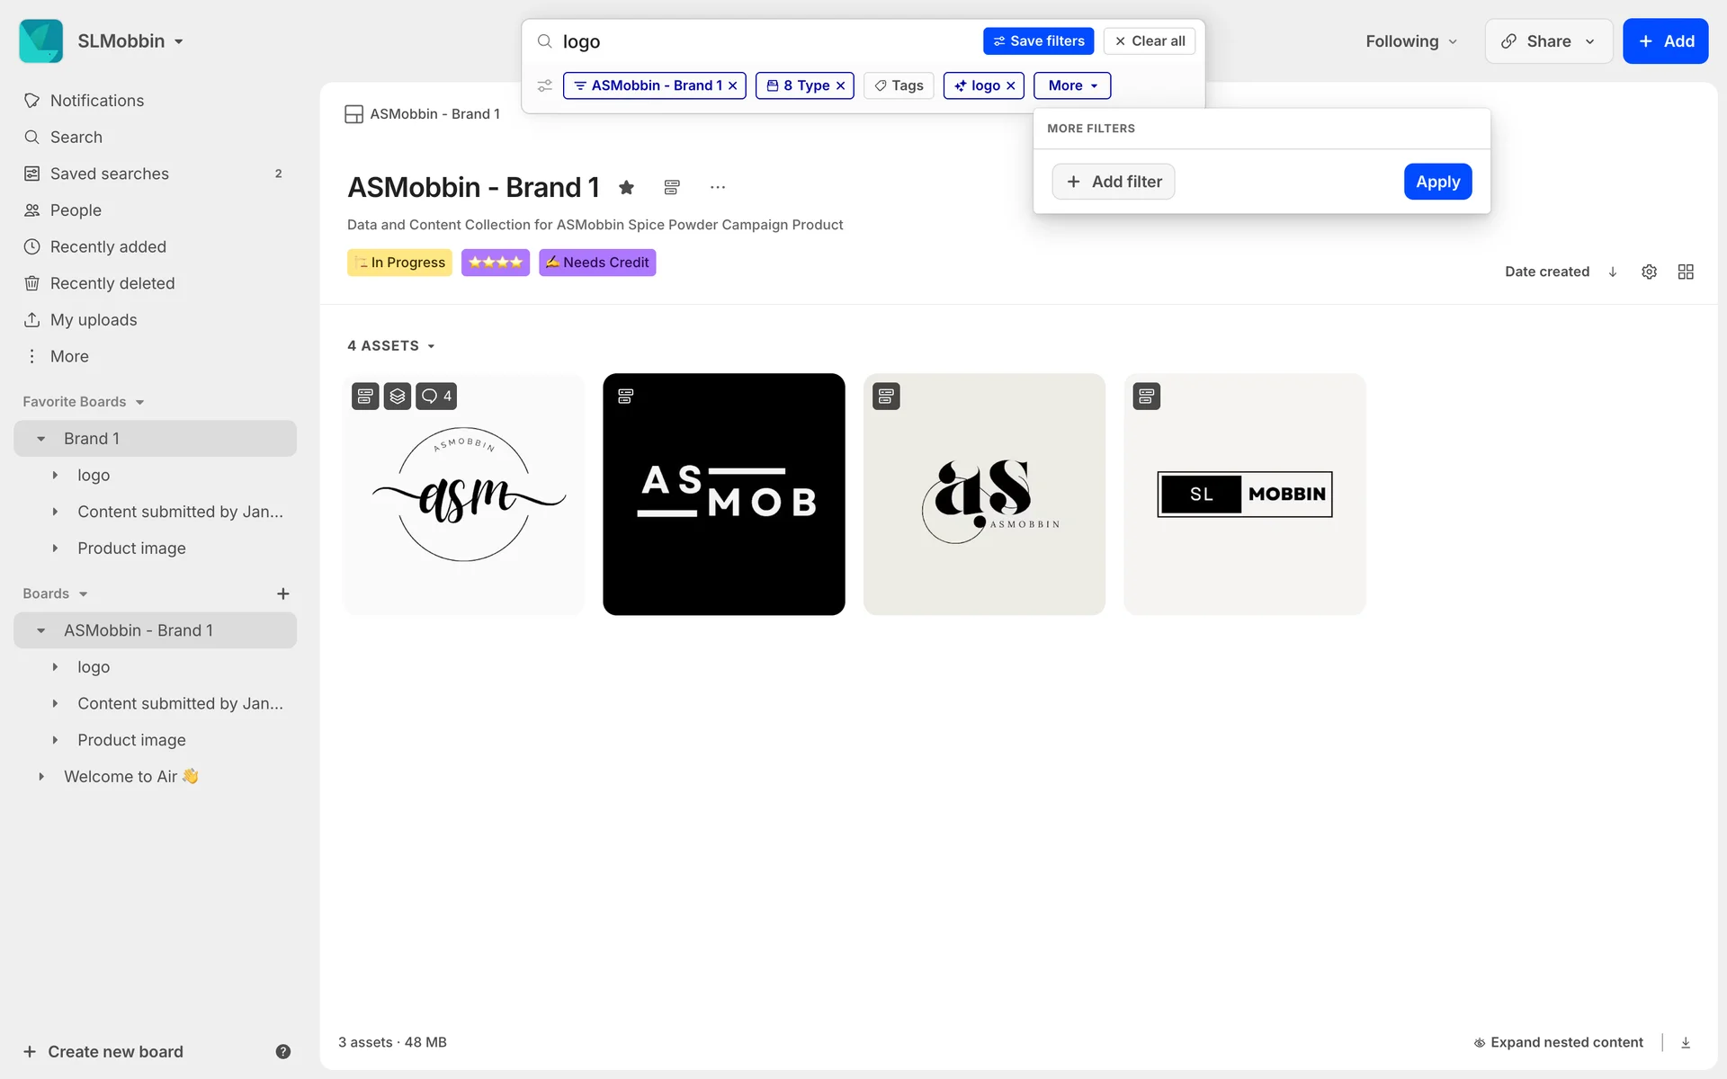Click the Add filter button
Image resolution: width=1727 pixels, height=1079 pixels.
coord(1114,182)
